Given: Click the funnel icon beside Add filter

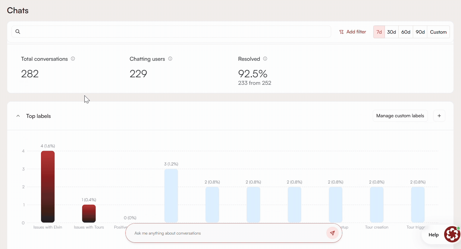Looking at the screenshot, I should pos(341,32).
